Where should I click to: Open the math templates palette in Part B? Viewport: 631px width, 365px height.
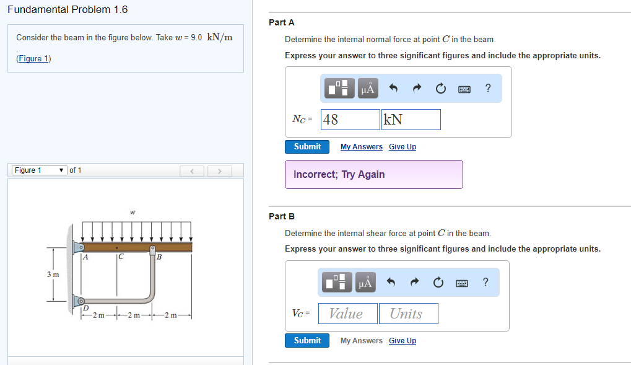(x=336, y=282)
